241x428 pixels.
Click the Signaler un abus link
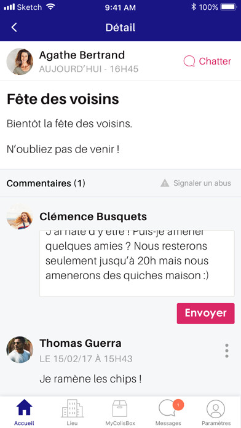[x=202, y=183]
